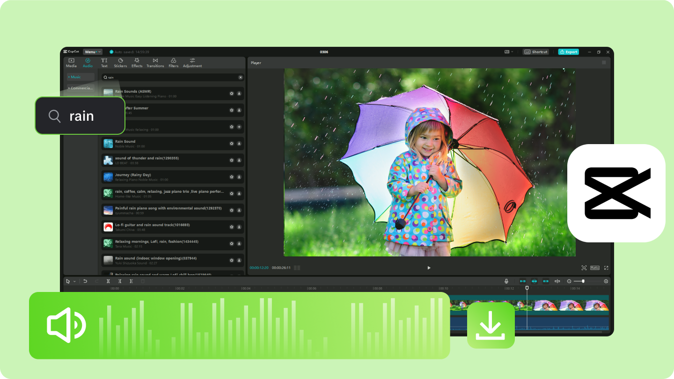Download Lo-fi guitar and rain track

click(x=239, y=227)
